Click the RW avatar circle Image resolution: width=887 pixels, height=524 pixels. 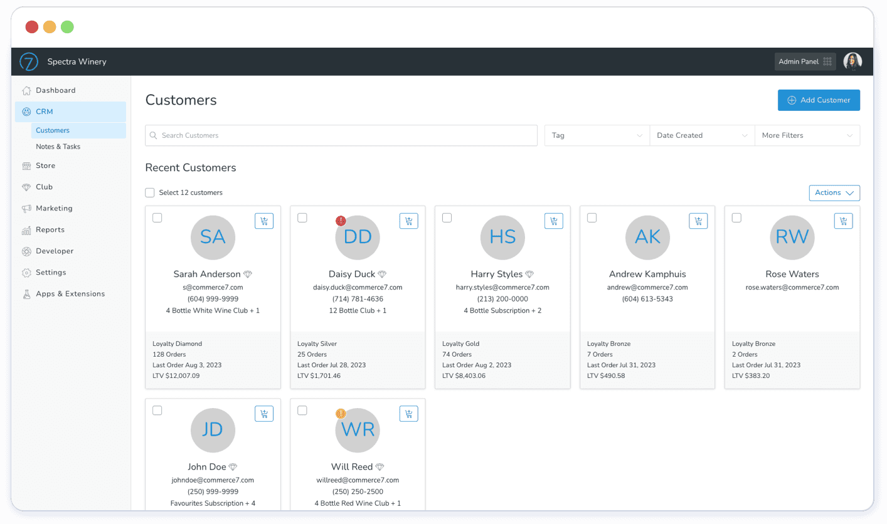(x=792, y=238)
